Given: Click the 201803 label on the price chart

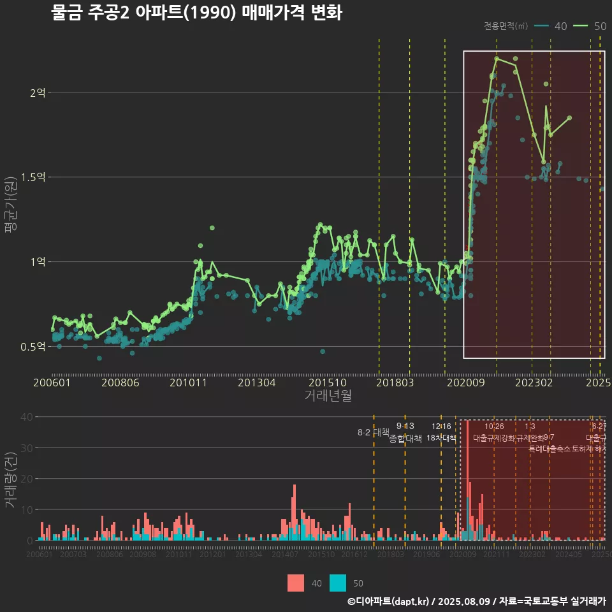Looking at the screenshot, I should coord(395,382).
